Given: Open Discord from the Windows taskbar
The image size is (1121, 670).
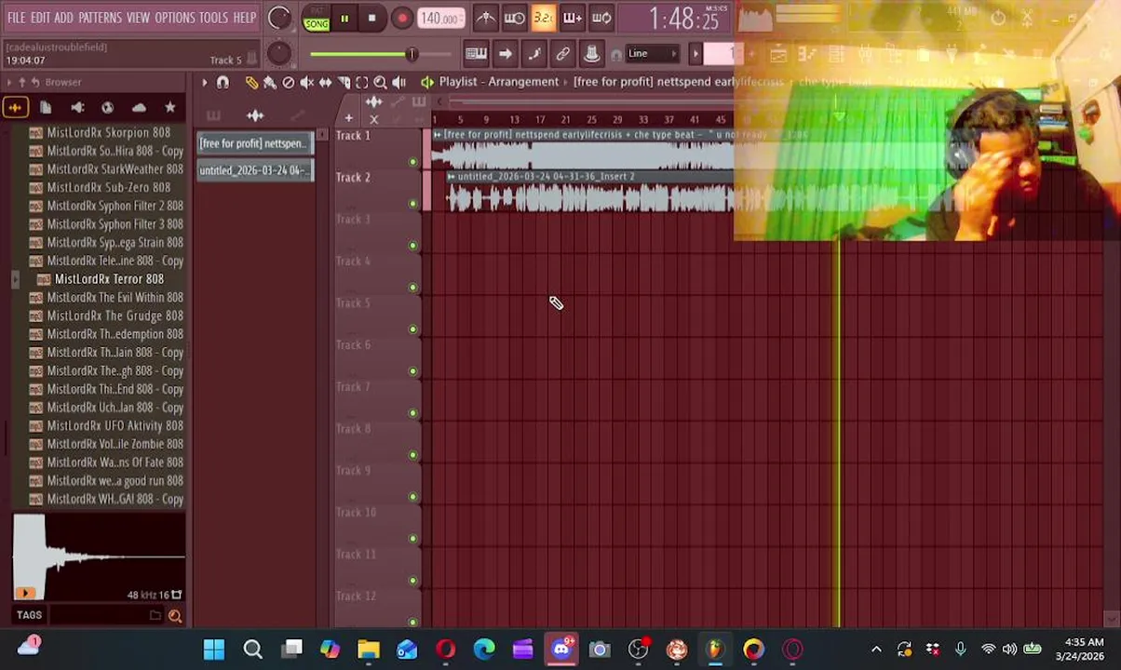Looking at the screenshot, I should click(x=561, y=649).
